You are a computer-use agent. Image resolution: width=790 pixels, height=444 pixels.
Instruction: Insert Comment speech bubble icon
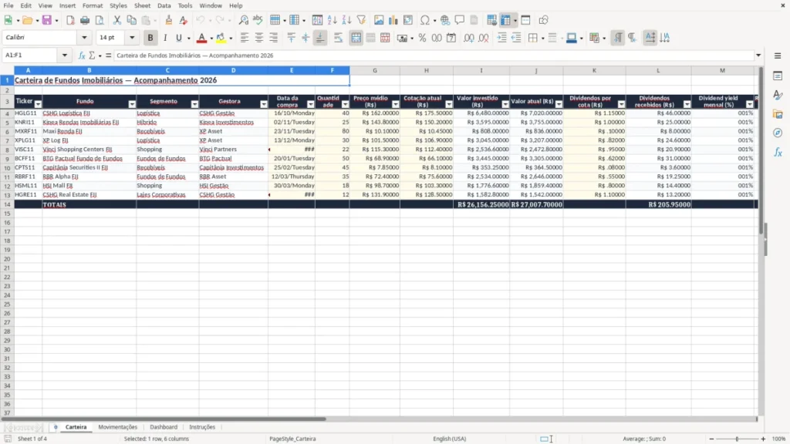(460, 20)
